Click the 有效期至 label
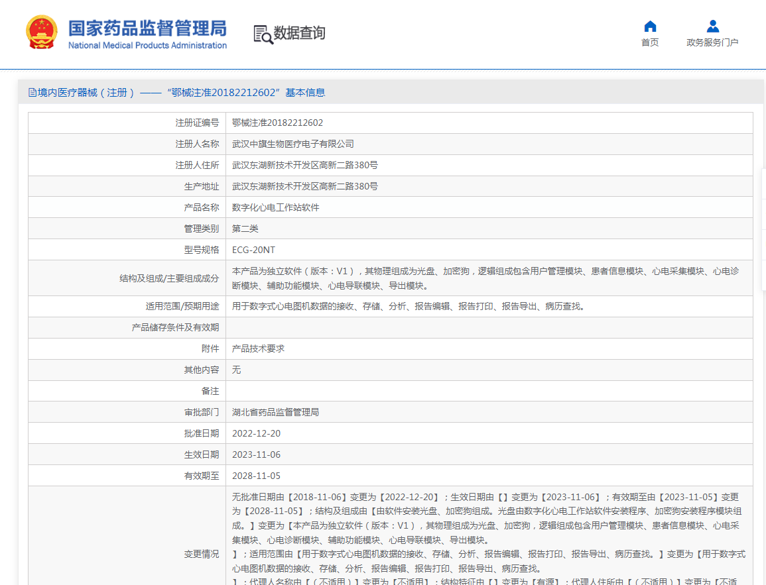This screenshot has width=766, height=585. 202,476
